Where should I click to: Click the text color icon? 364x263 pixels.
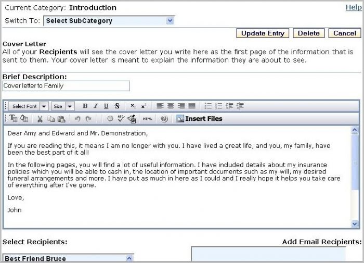pyautogui.click(x=13, y=118)
